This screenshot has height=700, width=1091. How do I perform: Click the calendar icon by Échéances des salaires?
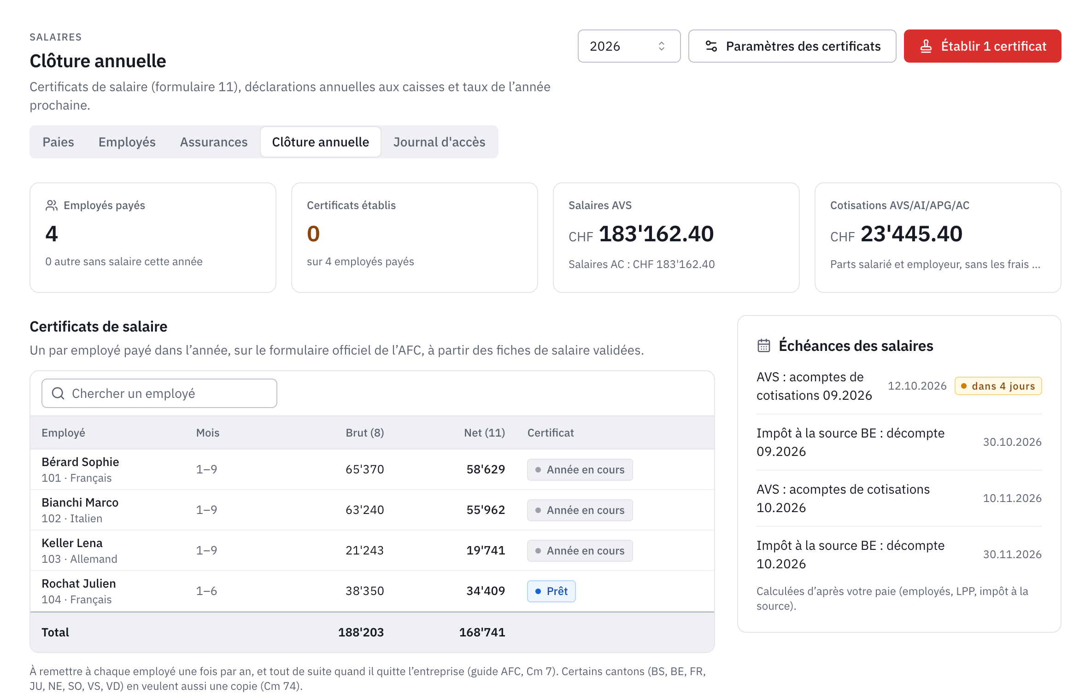764,345
